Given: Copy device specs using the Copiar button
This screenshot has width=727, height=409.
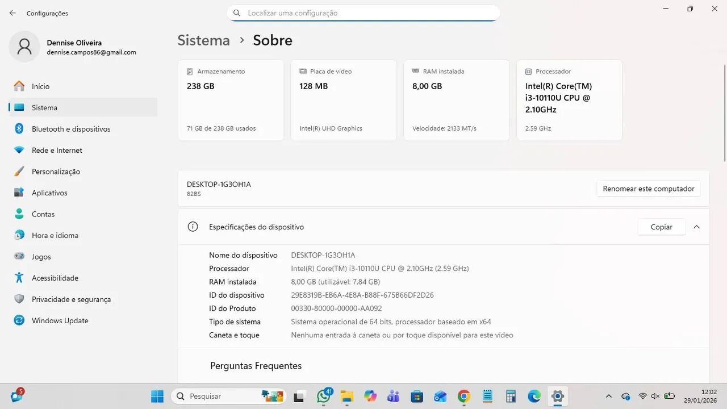Looking at the screenshot, I should click(x=661, y=227).
